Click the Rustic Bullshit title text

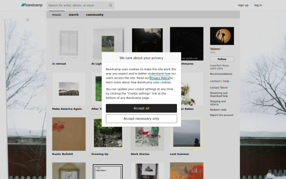(x=62, y=154)
